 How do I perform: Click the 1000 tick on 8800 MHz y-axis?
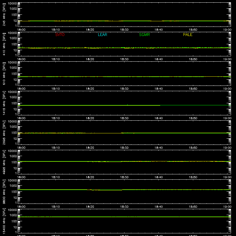pyautogui.click(x=13, y=186)
